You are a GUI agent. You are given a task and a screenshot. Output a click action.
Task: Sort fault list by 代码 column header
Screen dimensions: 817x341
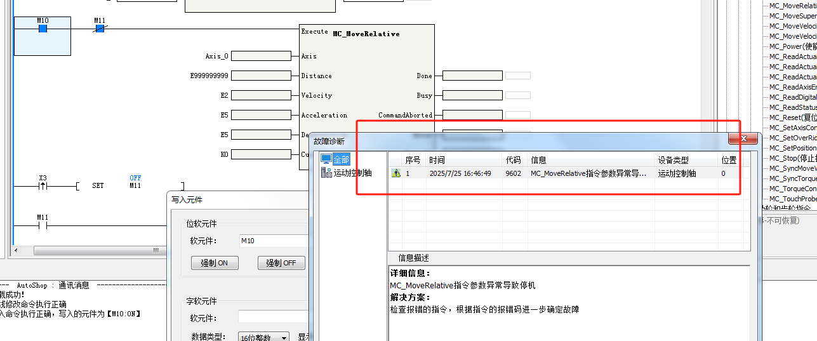513,160
